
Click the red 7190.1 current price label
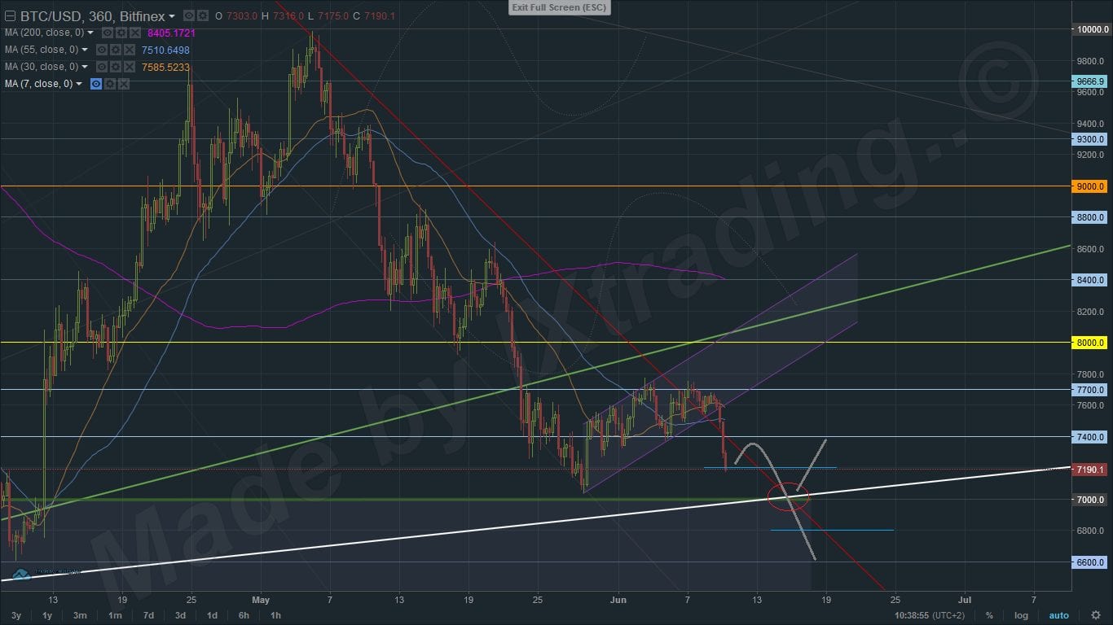click(1090, 470)
